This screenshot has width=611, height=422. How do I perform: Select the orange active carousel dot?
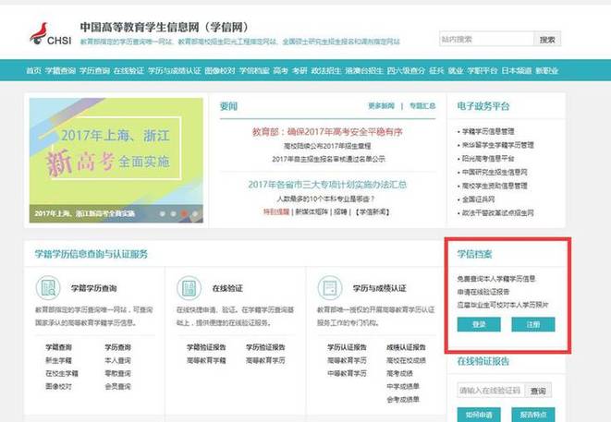pyautogui.click(x=184, y=213)
